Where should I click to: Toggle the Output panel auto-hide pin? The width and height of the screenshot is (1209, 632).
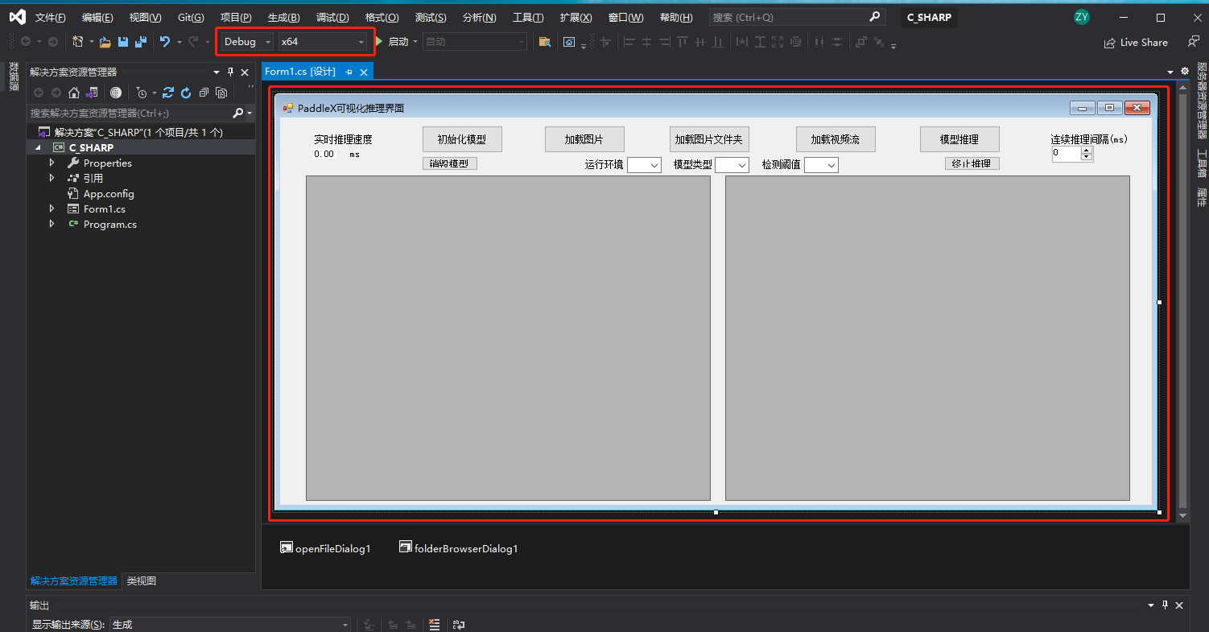click(x=1165, y=605)
